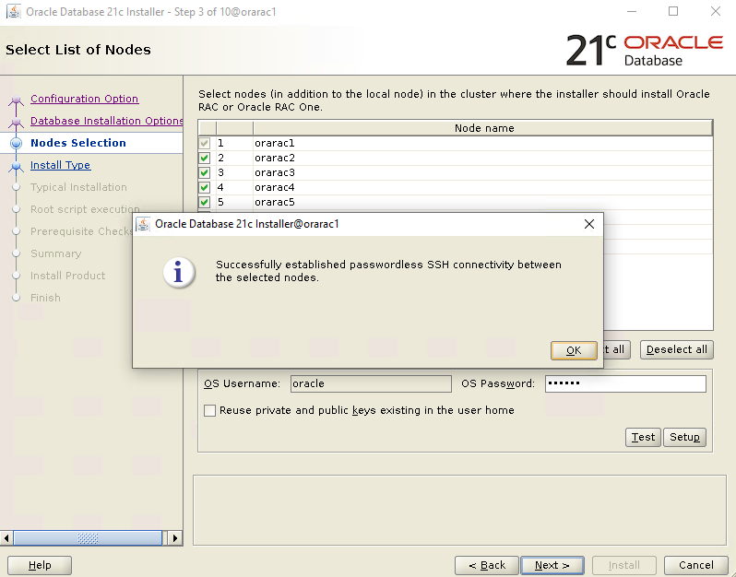The image size is (736, 577).
Task: Select the orarac3 node row text
Action: (x=275, y=172)
